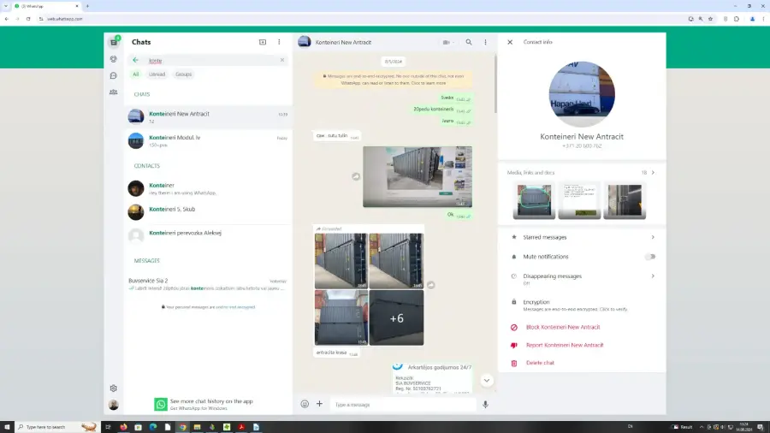Open first media thumbnail in contact info

coord(534,200)
